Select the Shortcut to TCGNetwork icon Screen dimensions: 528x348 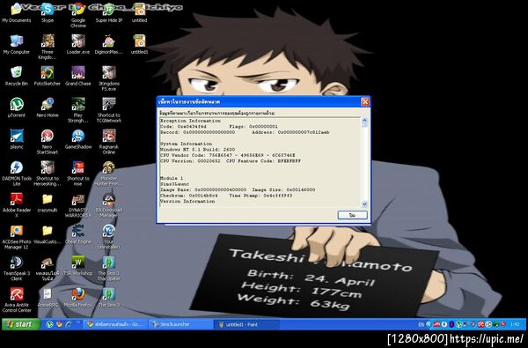click(x=109, y=111)
